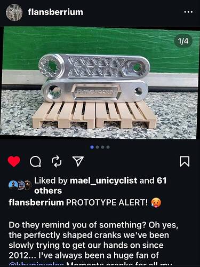Image resolution: width=200 pixels, height=267 pixels.
Task: Select fourth carousel page dot
Action: [x=108, y=147]
